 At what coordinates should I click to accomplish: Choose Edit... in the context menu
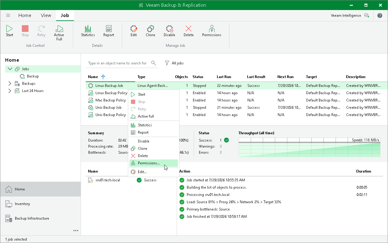(x=154, y=172)
